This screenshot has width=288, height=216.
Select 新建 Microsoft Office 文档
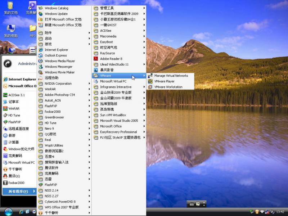(x=64, y=25)
